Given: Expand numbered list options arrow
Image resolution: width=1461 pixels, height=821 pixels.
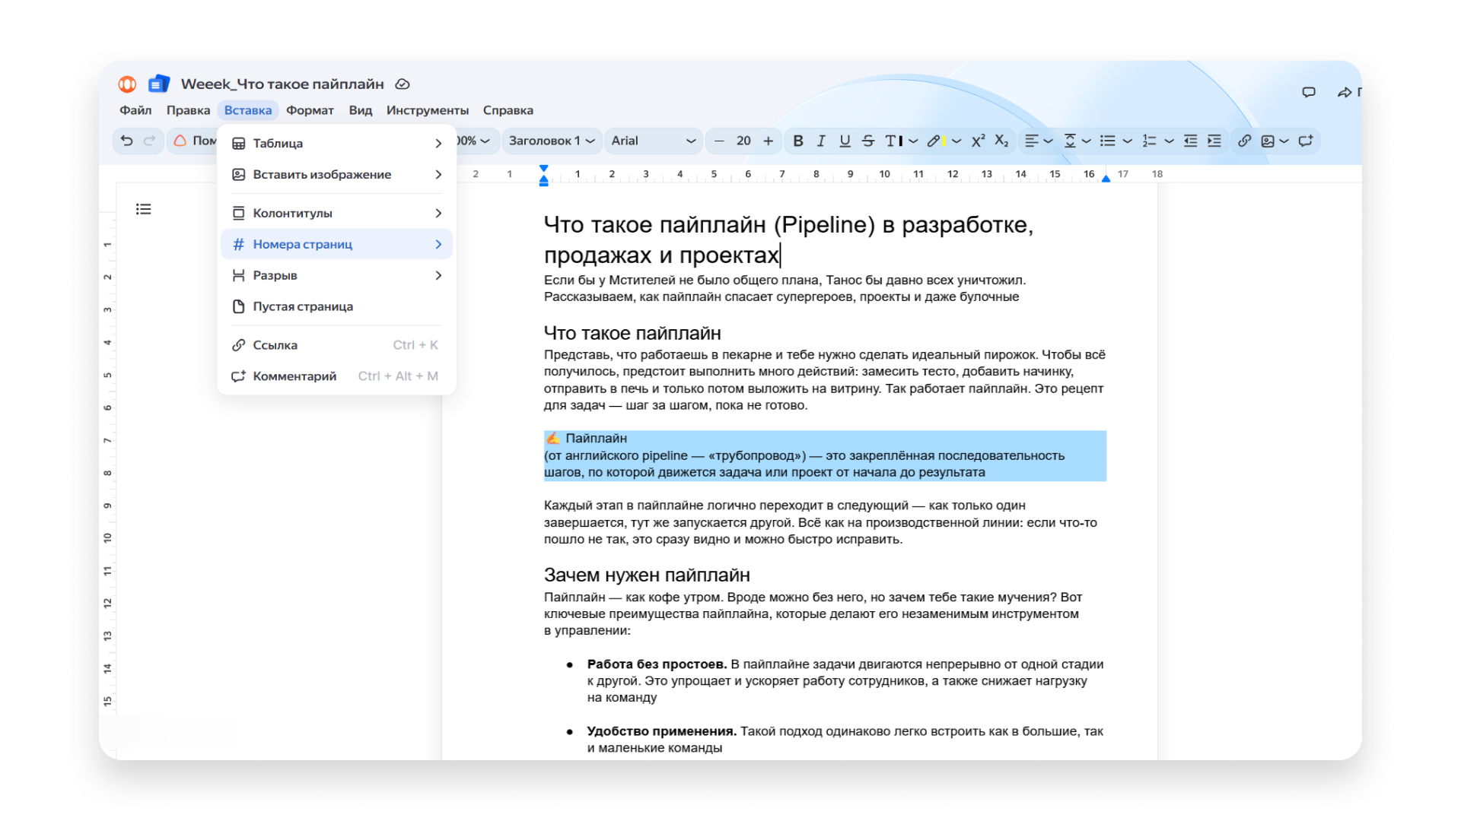Looking at the screenshot, I should point(1170,141).
